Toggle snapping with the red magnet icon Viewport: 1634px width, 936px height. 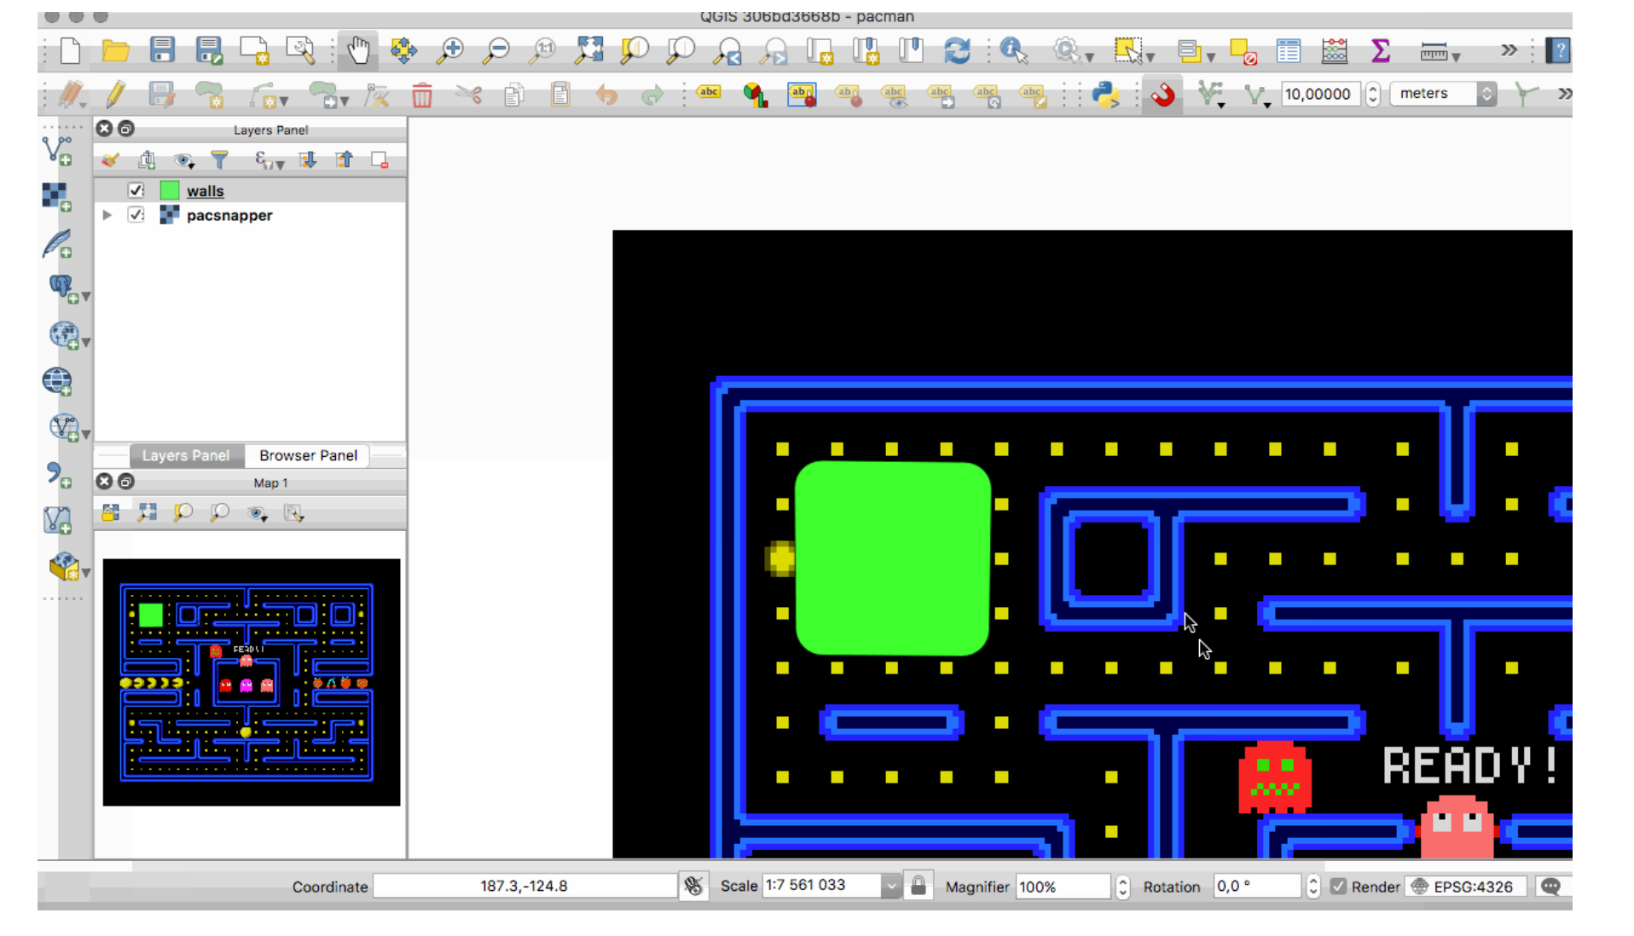1162,95
